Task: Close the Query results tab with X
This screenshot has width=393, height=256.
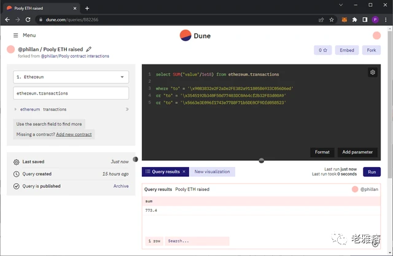Action: pos(184,171)
